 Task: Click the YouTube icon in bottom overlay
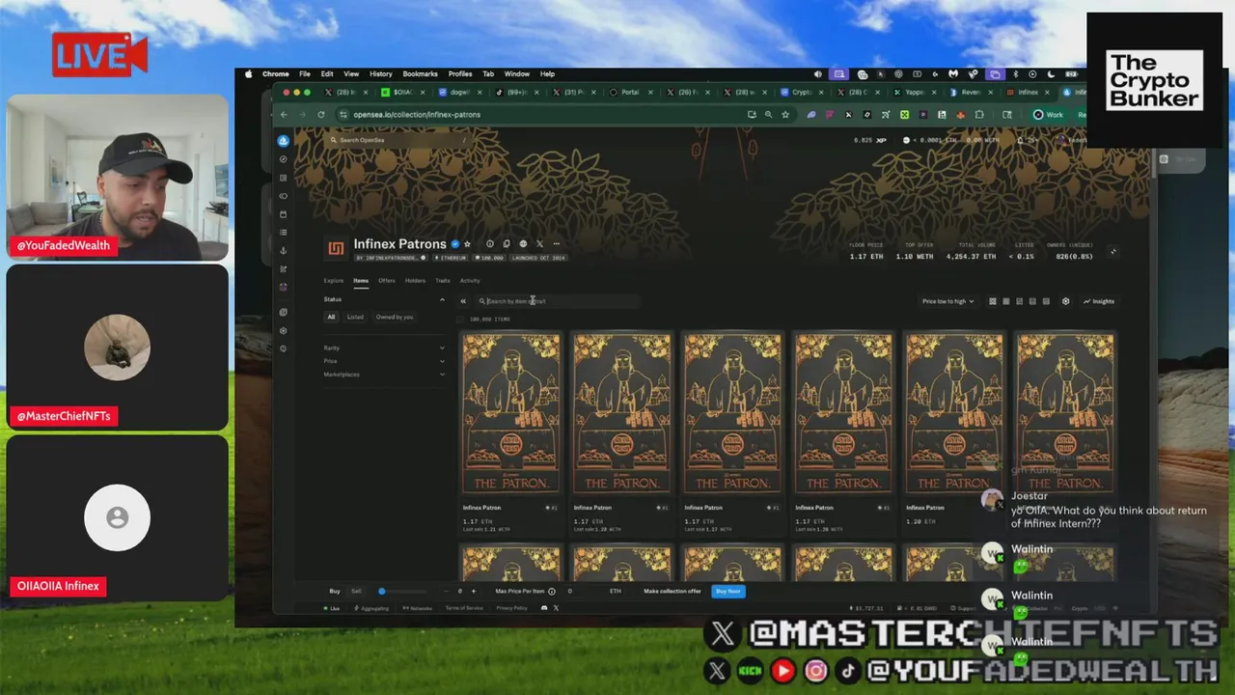782,670
